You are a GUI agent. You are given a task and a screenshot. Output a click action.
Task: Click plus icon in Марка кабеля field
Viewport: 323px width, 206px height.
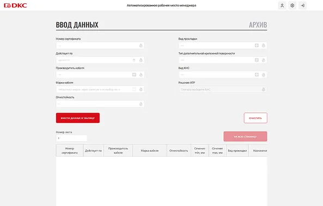(134, 89)
